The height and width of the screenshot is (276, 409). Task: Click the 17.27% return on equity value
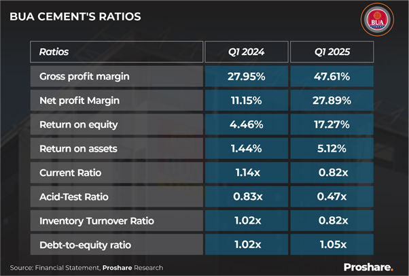(332, 124)
